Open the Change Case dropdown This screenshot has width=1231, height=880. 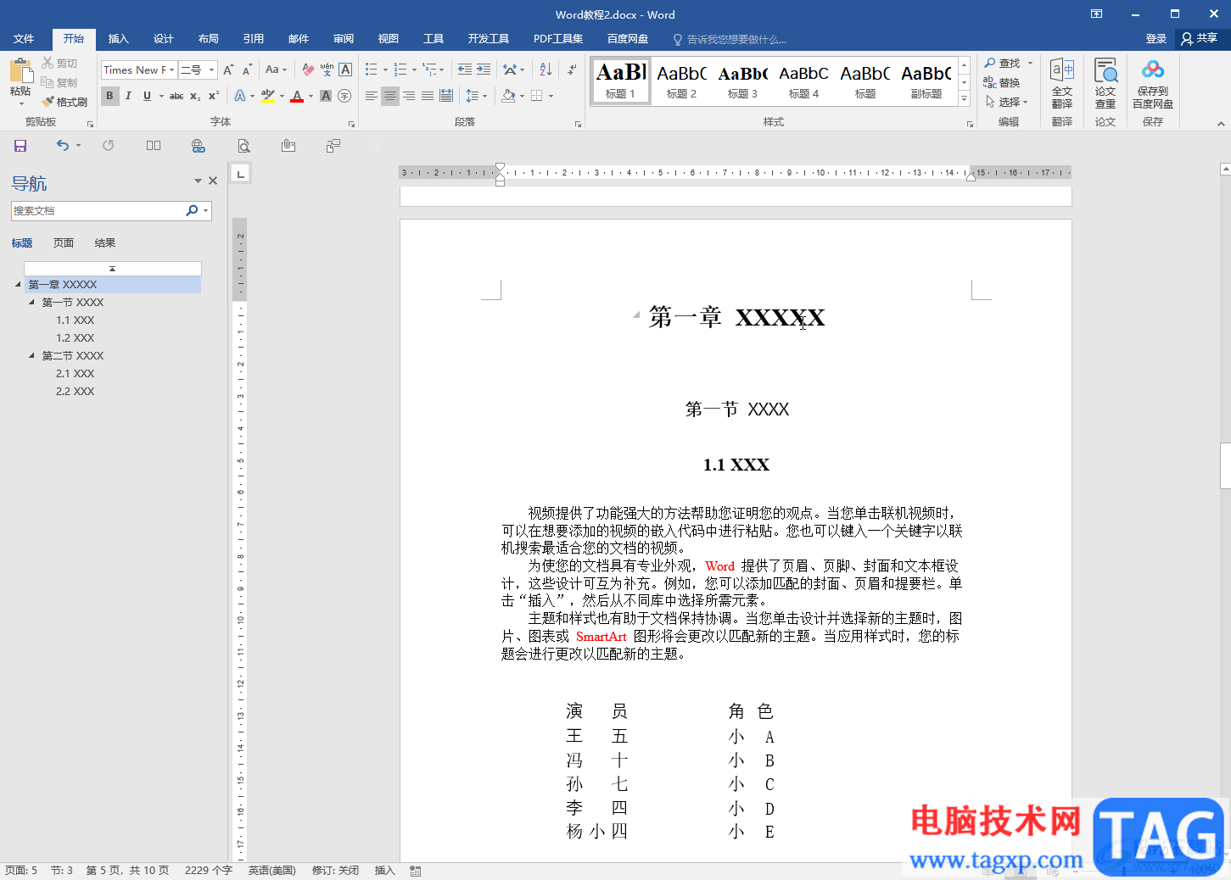(276, 70)
